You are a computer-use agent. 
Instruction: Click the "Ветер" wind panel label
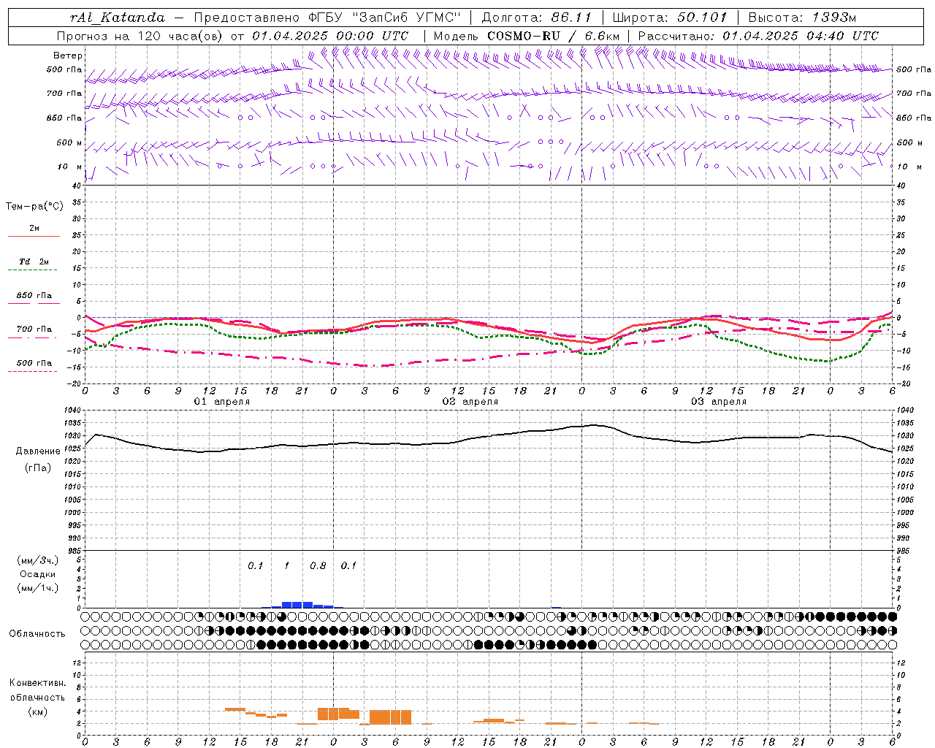point(68,56)
